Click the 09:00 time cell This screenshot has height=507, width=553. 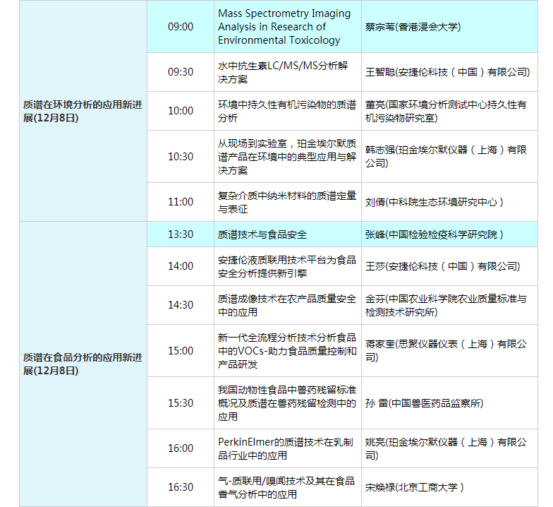(181, 27)
